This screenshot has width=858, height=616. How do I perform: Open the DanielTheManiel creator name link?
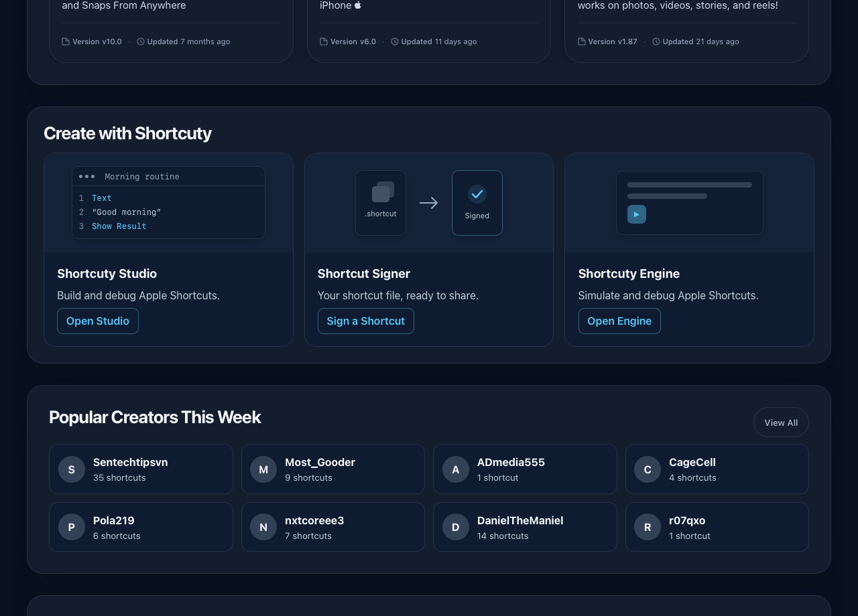(x=520, y=520)
